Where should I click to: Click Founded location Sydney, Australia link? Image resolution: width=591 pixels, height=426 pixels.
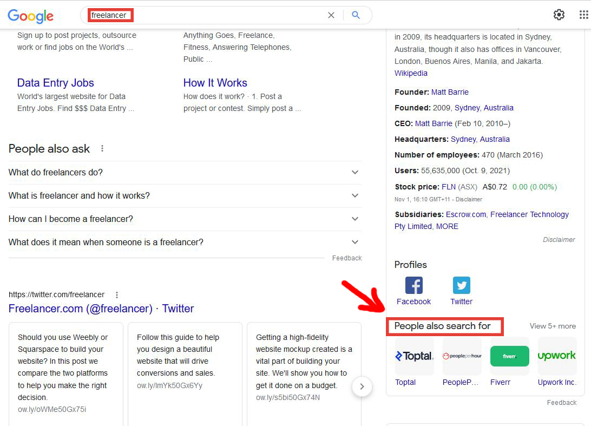tap(484, 108)
